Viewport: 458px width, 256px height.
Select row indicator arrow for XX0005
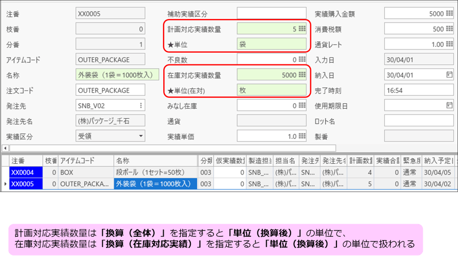click(5, 184)
